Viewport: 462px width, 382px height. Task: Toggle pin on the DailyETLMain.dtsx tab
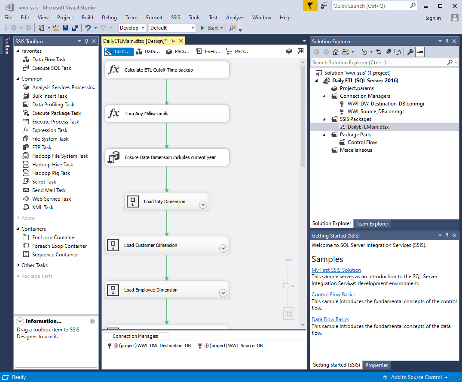[x=173, y=41]
